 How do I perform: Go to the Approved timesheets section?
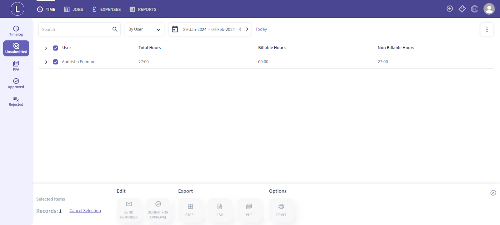[x=16, y=83]
